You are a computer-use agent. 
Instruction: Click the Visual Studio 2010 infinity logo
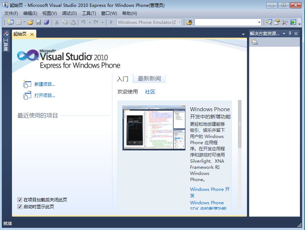coord(28,55)
